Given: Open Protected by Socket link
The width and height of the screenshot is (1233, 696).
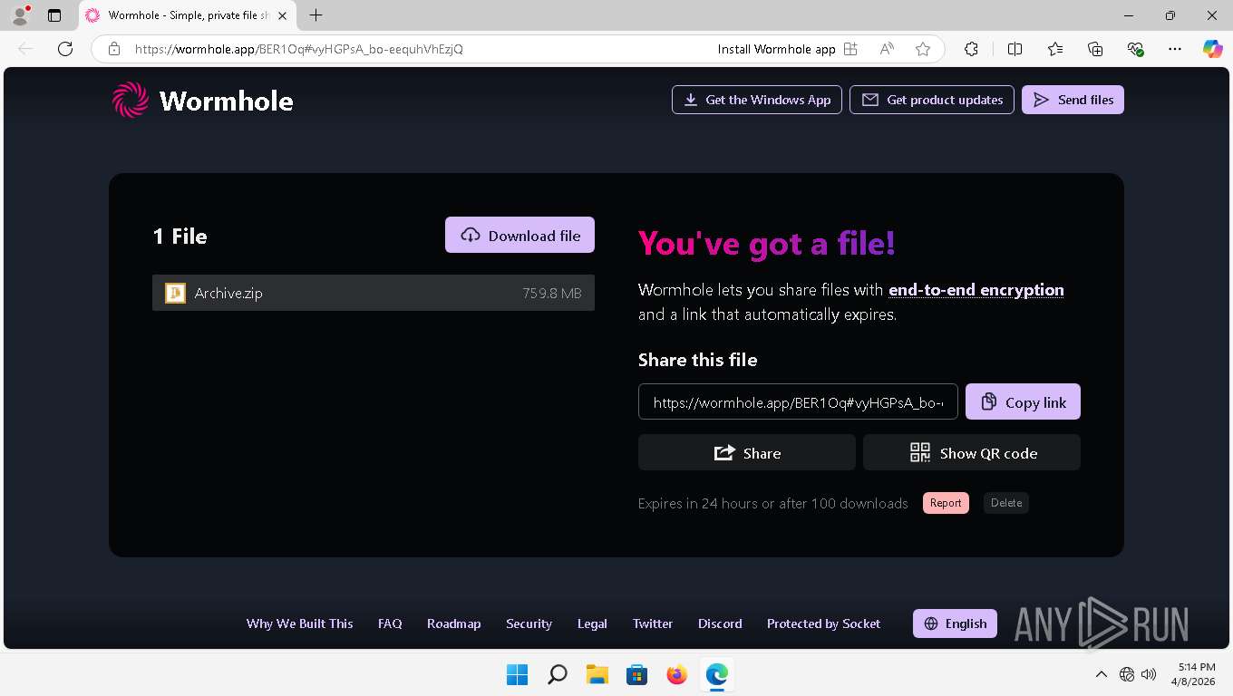Looking at the screenshot, I should coord(824,623).
